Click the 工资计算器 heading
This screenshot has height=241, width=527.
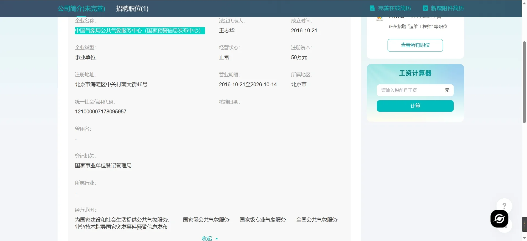coord(415,73)
